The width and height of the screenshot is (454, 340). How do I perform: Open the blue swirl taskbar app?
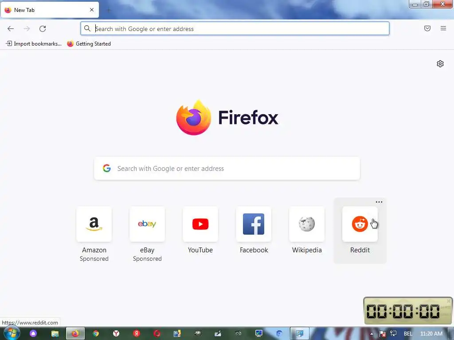point(279,334)
